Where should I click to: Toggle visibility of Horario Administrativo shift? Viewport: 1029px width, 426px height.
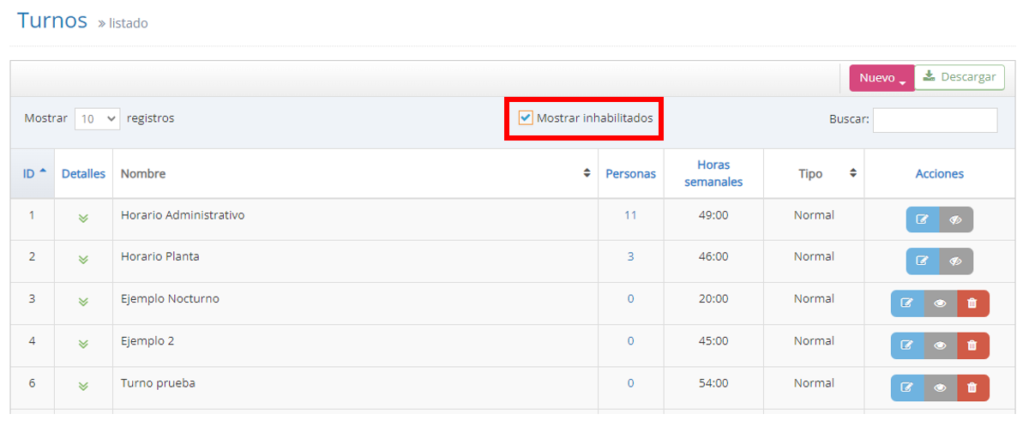(x=956, y=219)
